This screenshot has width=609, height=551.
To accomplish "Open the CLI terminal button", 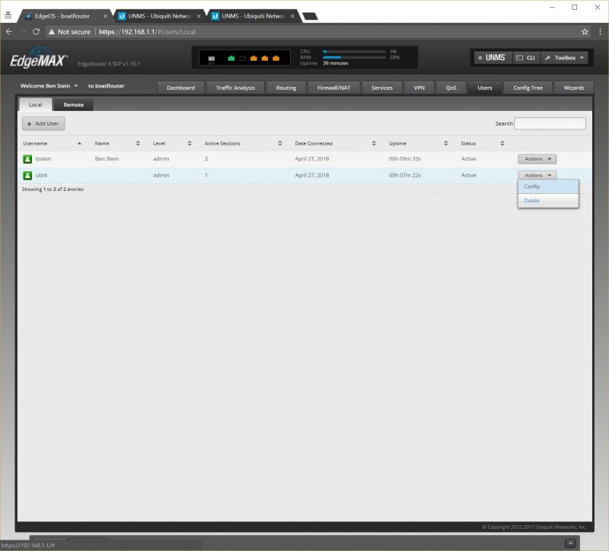I will (526, 58).
